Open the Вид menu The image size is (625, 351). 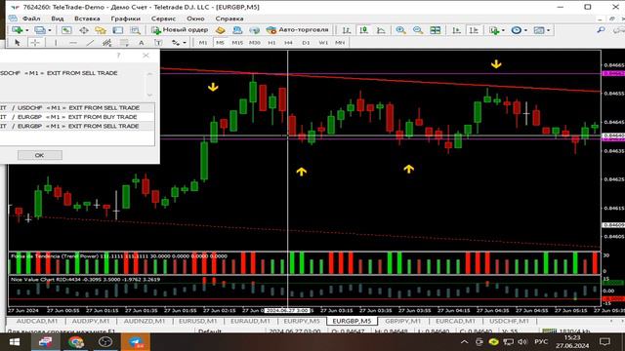(58, 19)
